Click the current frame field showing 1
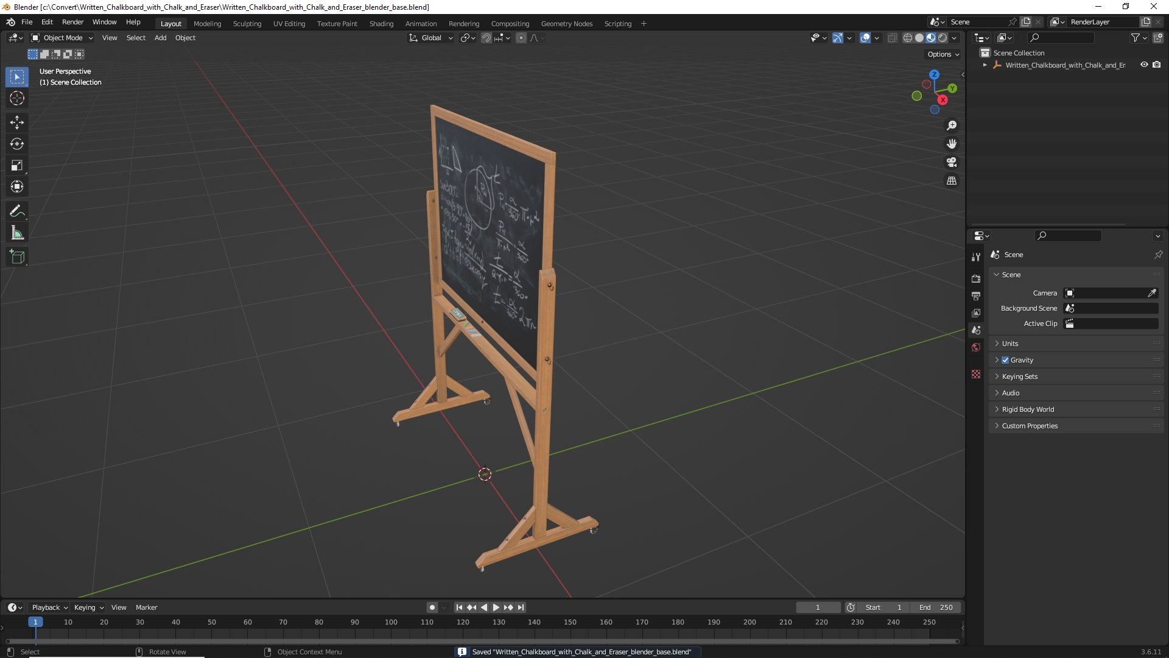 [818, 607]
